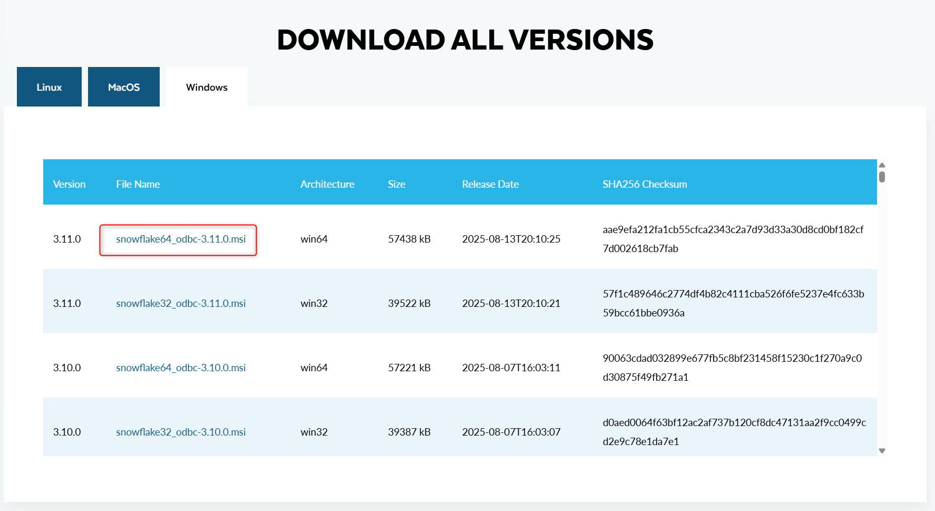Click the Version column header
This screenshot has height=511, width=935.
[69, 184]
